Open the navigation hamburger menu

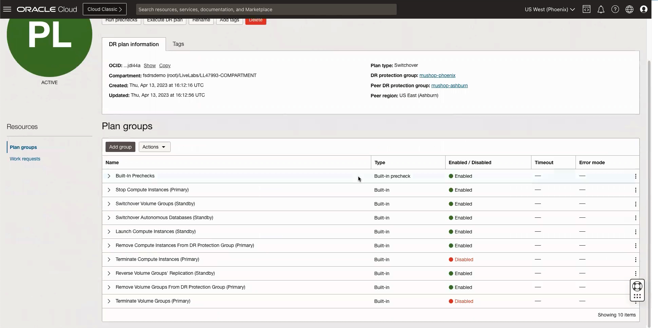(7, 9)
